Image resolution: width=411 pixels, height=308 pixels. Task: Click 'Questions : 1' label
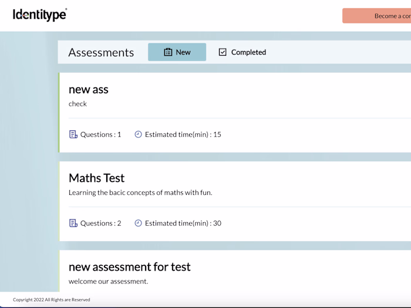tap(101, 134)
